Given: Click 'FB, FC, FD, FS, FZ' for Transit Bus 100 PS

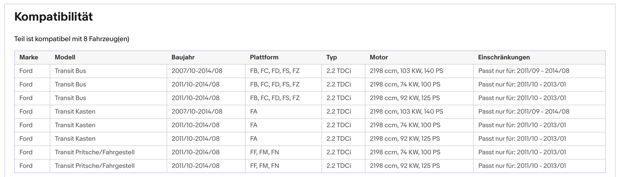Looking at the screenshot, I should pyautogui.click(x=275, y=84).
